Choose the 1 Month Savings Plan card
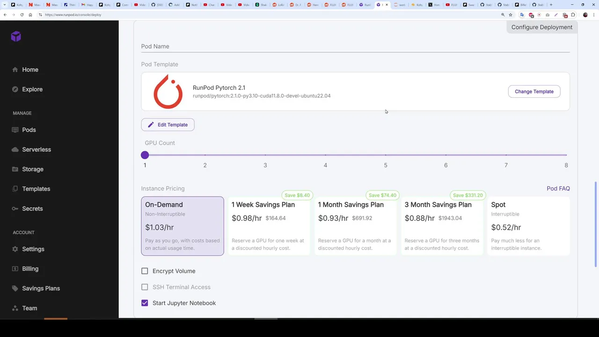 pos(355,226)
